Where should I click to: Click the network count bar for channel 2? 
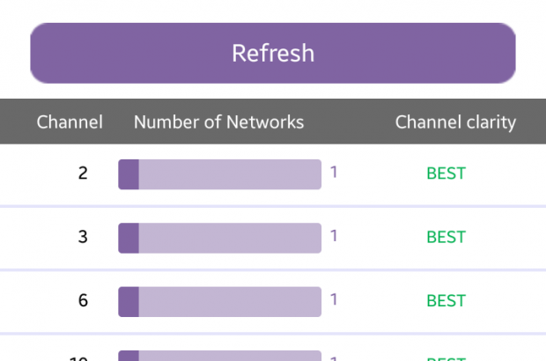point(219,174)
